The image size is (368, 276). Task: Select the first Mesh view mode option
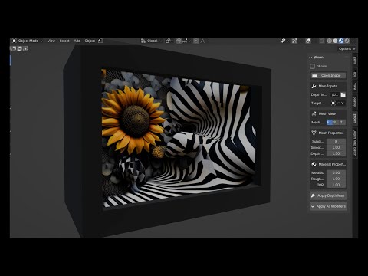330,123
